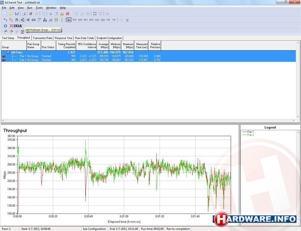Viewport: 301px width, 231px height.
Task: Sort by the Run Status column header
Action: pos(48,45)
